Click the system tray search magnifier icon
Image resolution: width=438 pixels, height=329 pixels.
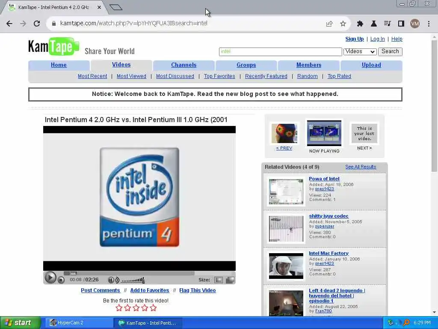[407, 323]
